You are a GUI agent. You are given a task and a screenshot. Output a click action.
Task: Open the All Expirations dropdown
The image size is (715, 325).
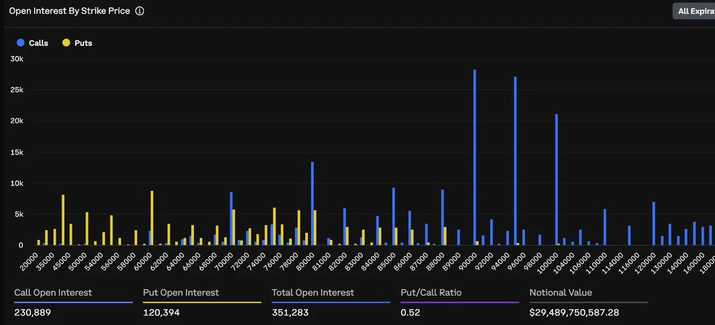[695, 11]
